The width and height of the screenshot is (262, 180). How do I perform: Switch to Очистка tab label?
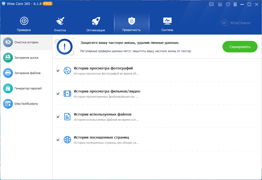coord(60,30)
